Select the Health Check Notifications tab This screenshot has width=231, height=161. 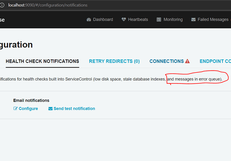click(x=43, y=61)
